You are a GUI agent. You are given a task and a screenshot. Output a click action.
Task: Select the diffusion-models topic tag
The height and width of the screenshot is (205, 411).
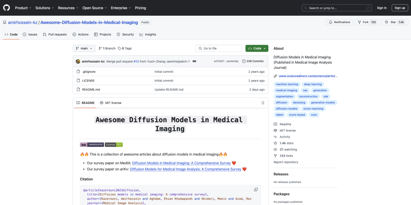click(x=287, y=109)
